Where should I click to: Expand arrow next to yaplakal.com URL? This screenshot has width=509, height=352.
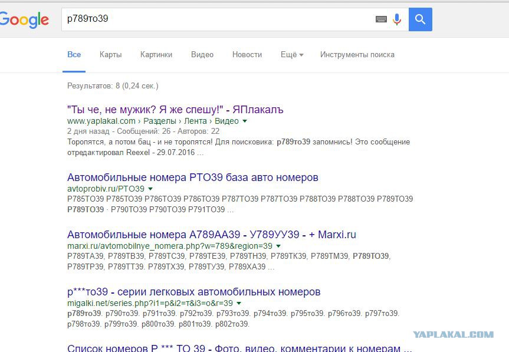[x=245, y=121]
